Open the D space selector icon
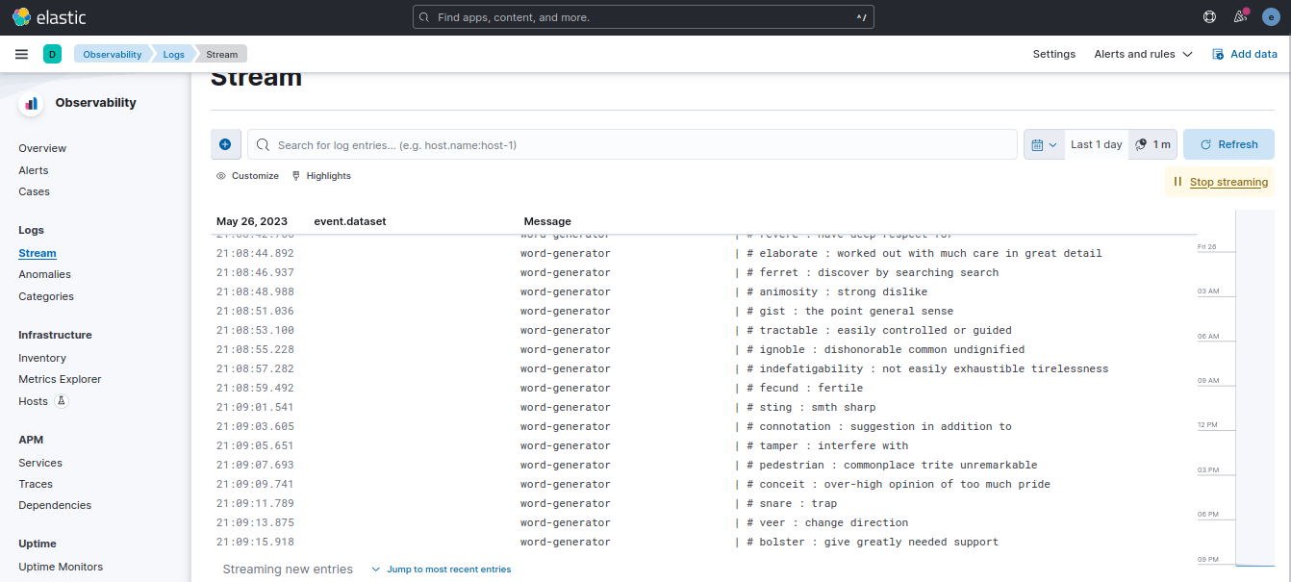 click(52, 54)
